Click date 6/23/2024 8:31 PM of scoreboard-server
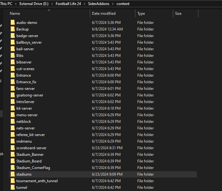 107,148
